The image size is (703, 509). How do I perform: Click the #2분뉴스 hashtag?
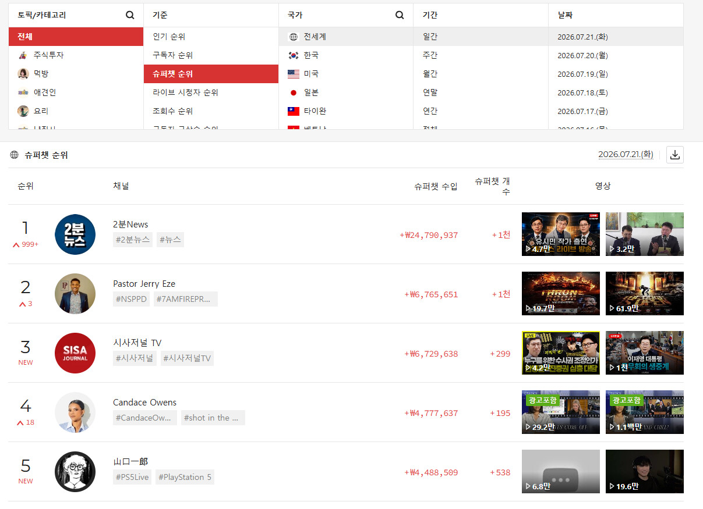(133, 240)
